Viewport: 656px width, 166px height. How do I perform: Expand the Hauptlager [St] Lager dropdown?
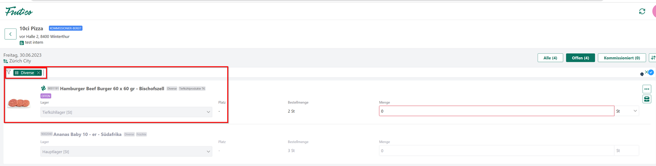pyautogui.click(x=126, y=152)
